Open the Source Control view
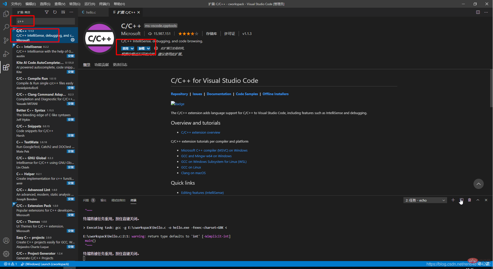The height and width of the screenshot is (269, 493). coord(6,41)
